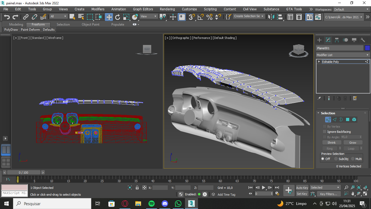Screen dimensions: 371x209
Task: Play the animation
Action: (263, 188)
